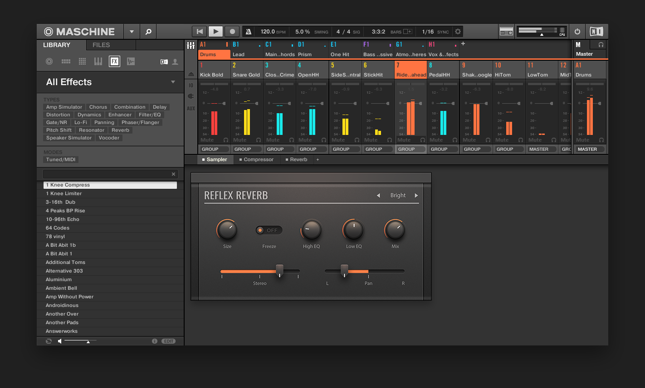The image size is (645, 388).
Task: Select Instruments keyboard icon in browser
Action: pyautogui.click(x=98, y=62)
